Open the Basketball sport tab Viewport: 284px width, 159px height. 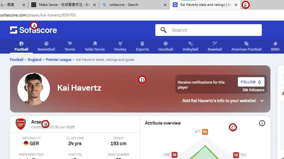pyautogui.click(x=46, y=46)
